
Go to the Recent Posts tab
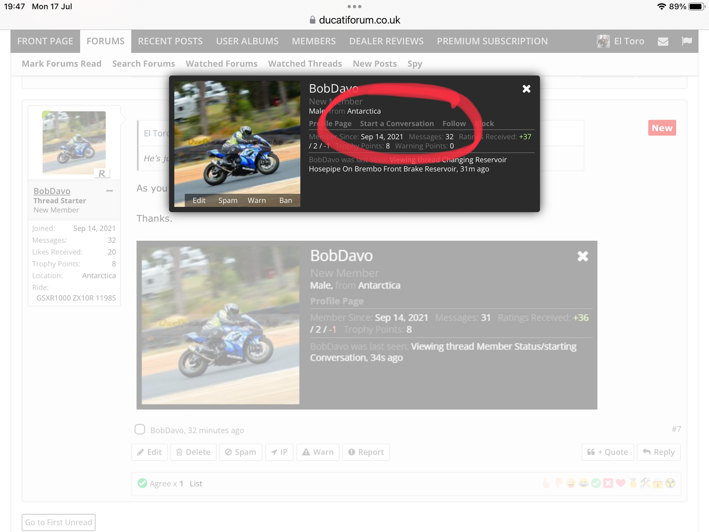[170, 41]
